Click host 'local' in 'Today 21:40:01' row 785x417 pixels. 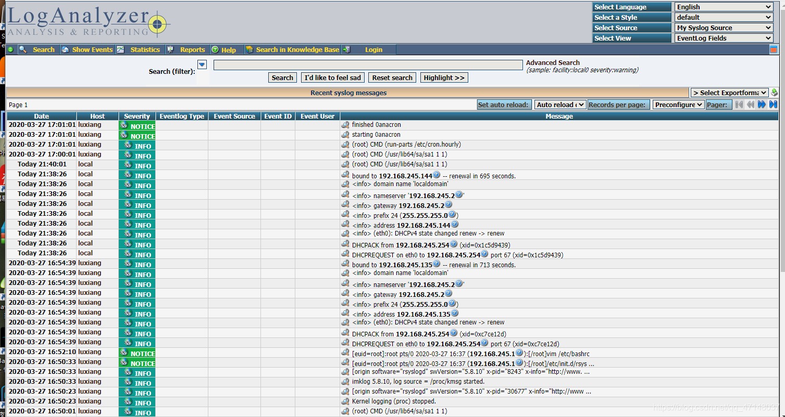pyautogui.click(x=85, y=164)
